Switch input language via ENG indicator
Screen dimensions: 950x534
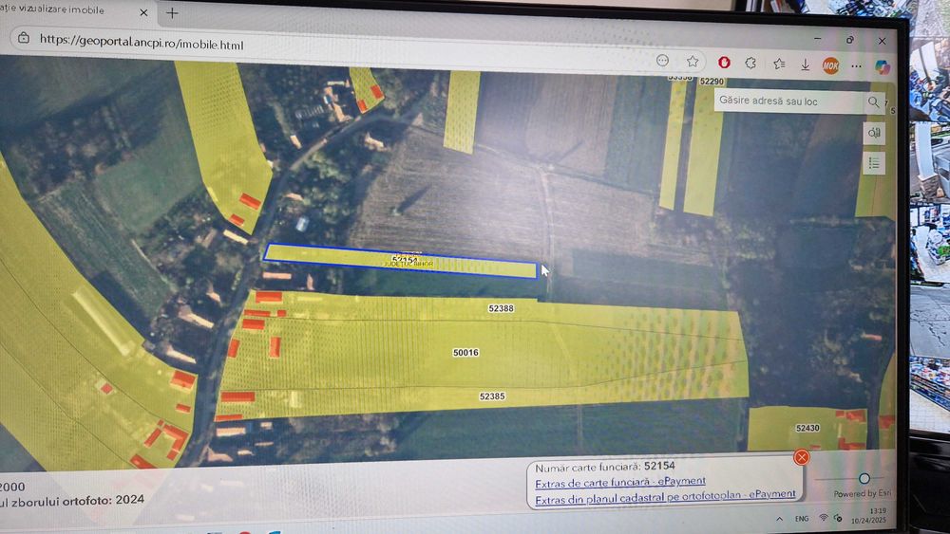802,519
